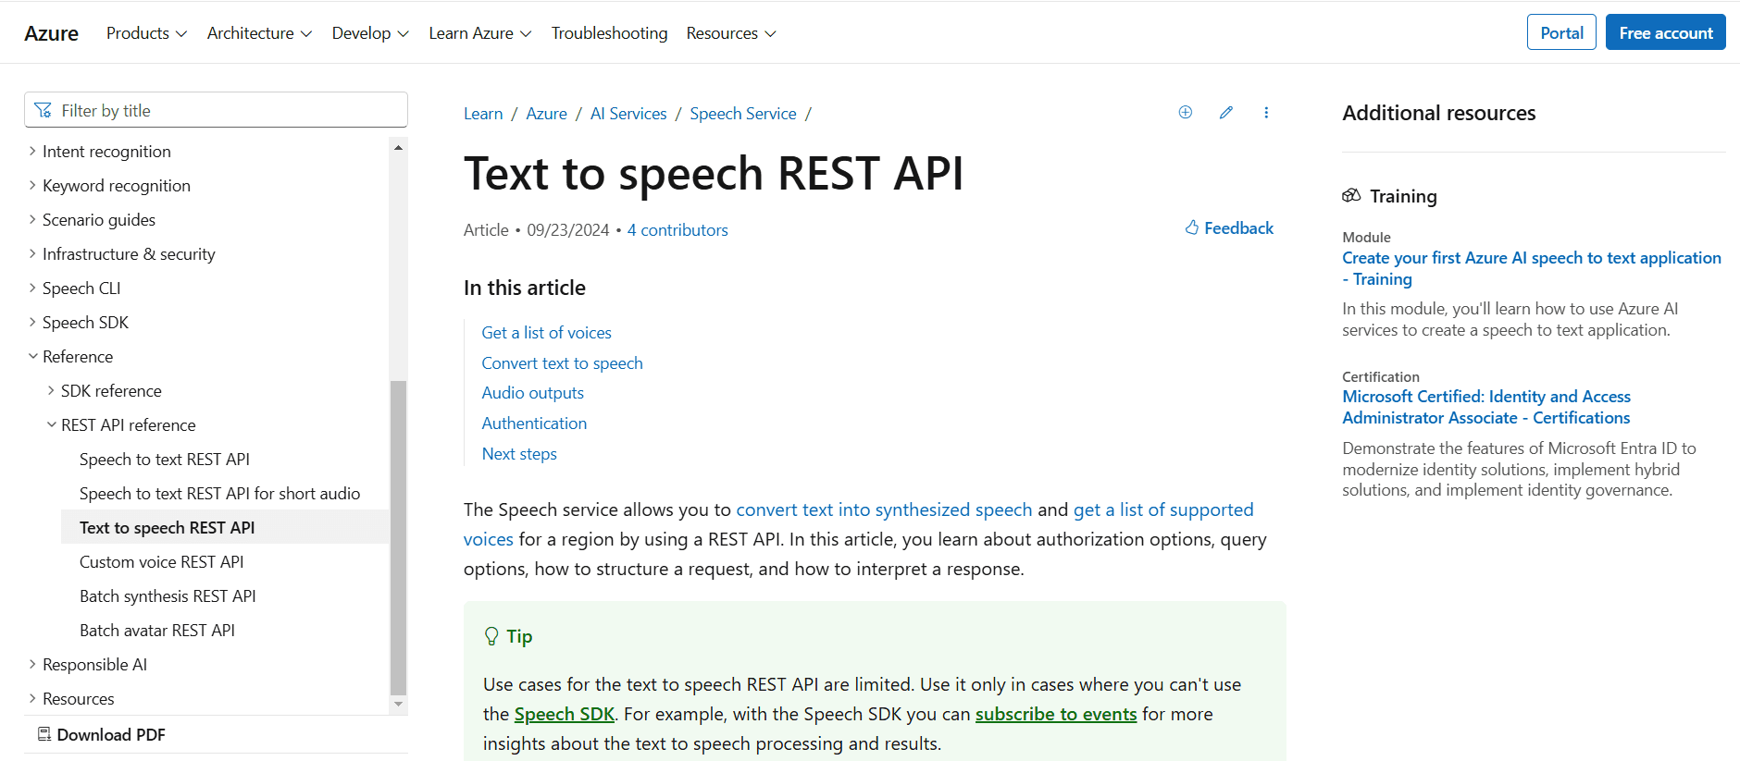1740x761 pixels.
Task: Open Batch avatar REST API page
Action: [x=157, y=630]
